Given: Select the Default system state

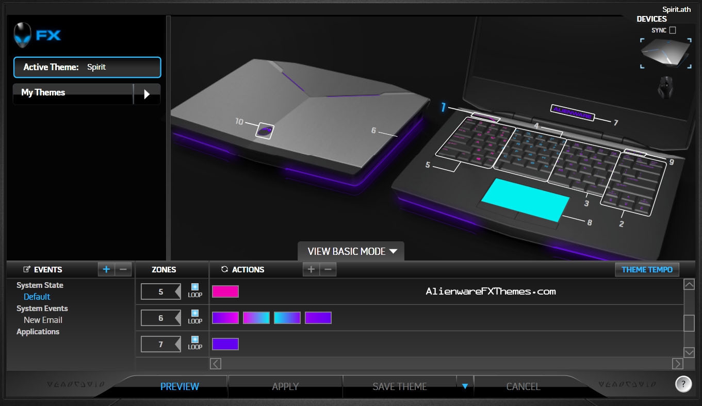Looking at the screenshot, I should pyautogui.click(x=37, y=297).
